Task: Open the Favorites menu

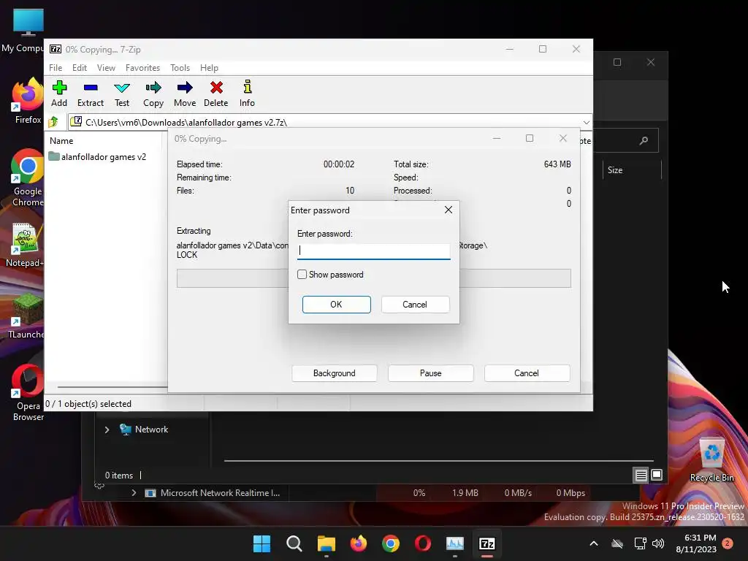Action: click(142, 68)
